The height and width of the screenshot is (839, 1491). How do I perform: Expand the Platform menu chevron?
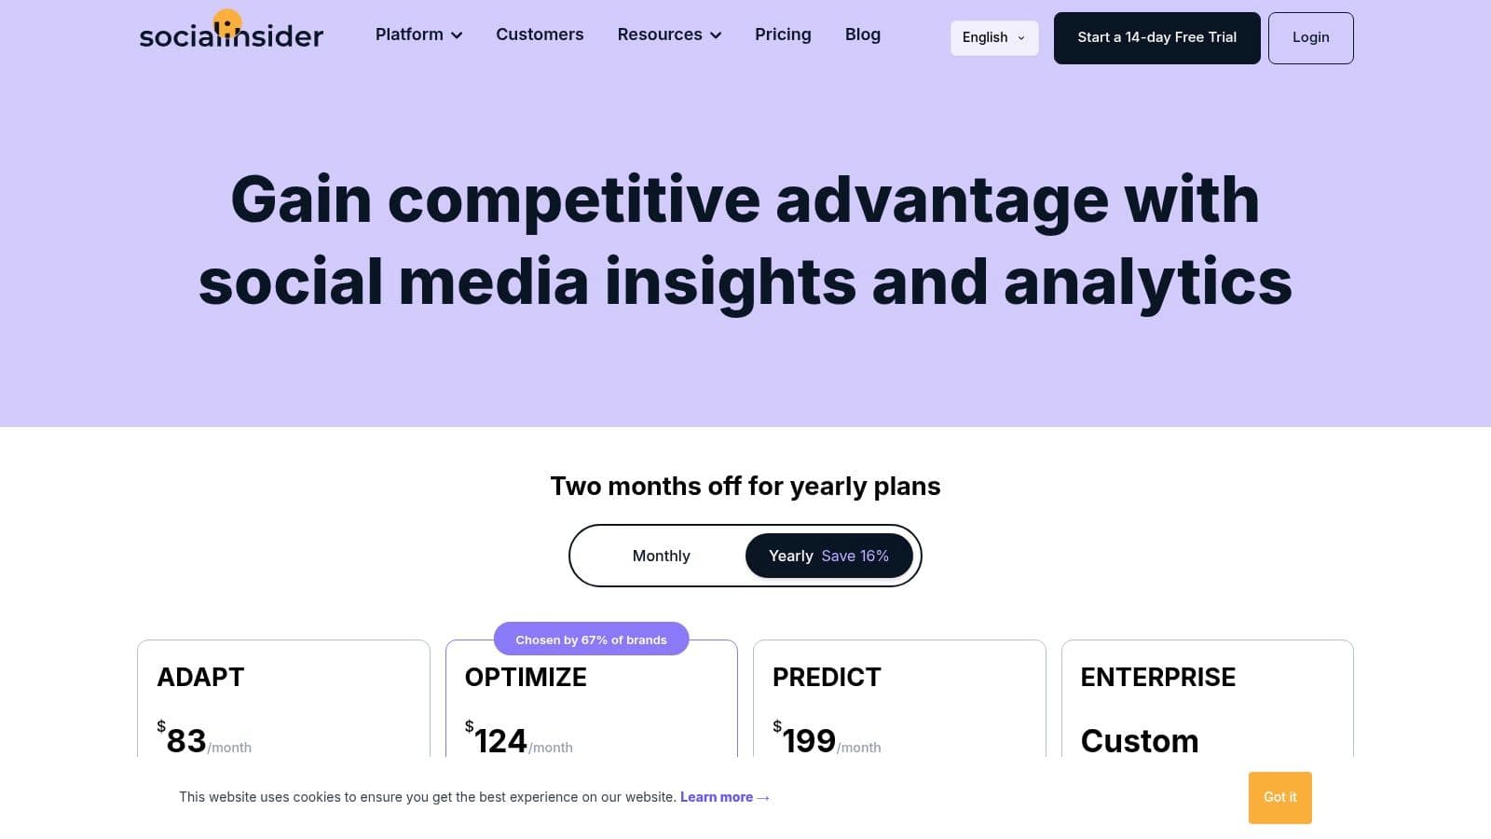coord(457,35)
